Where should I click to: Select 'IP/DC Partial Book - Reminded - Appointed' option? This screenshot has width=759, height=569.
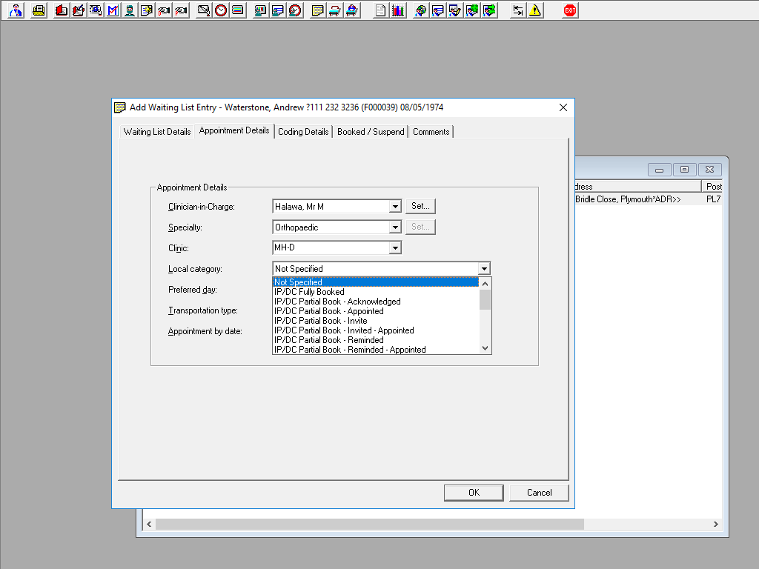(x=376, y=350)
